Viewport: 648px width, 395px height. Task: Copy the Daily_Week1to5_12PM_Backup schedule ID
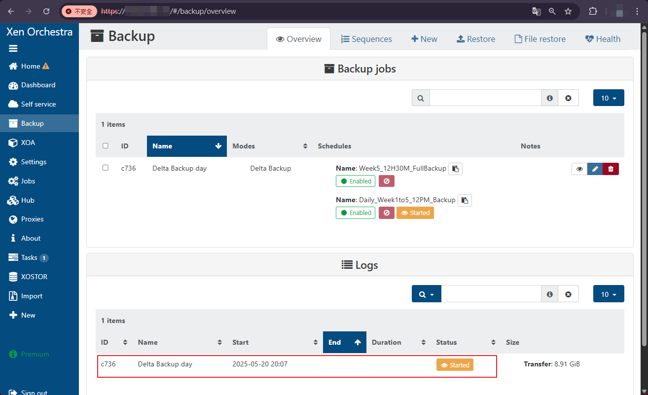(465, 200)
